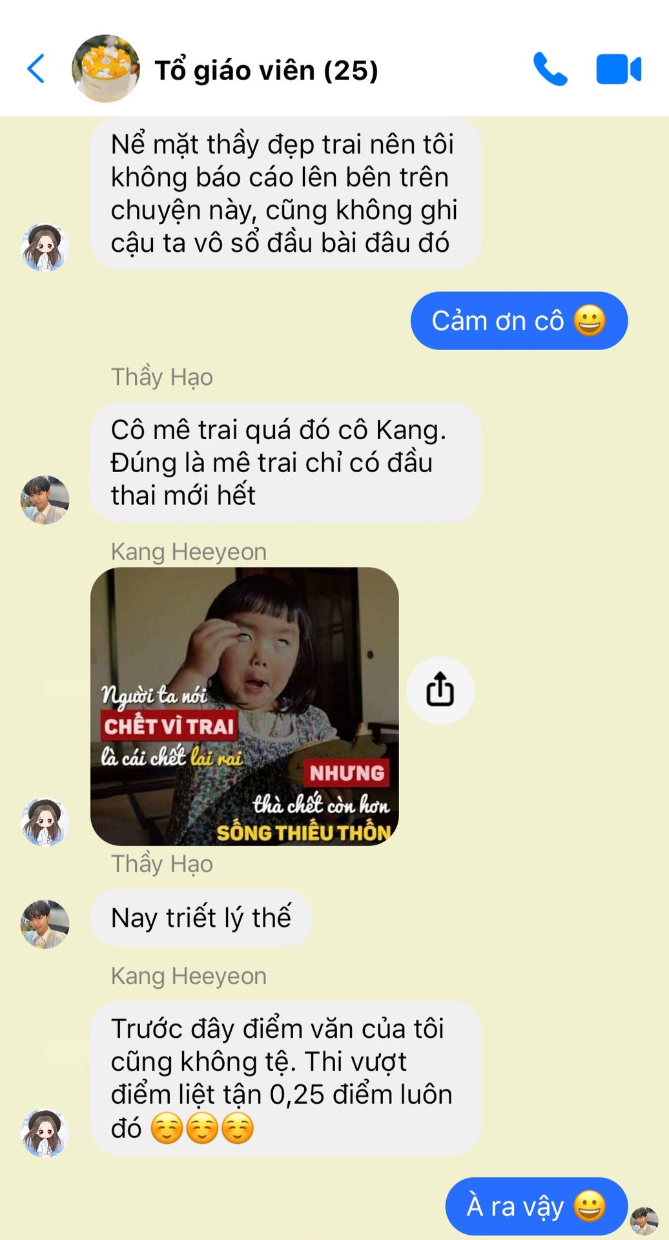Tap Kang Heeyeon's avatar beside first message
This screenshot has height=1240, width=669.
(45, 247)
